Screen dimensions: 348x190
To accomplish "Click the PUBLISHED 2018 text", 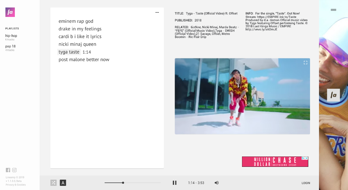I will 188,20.
